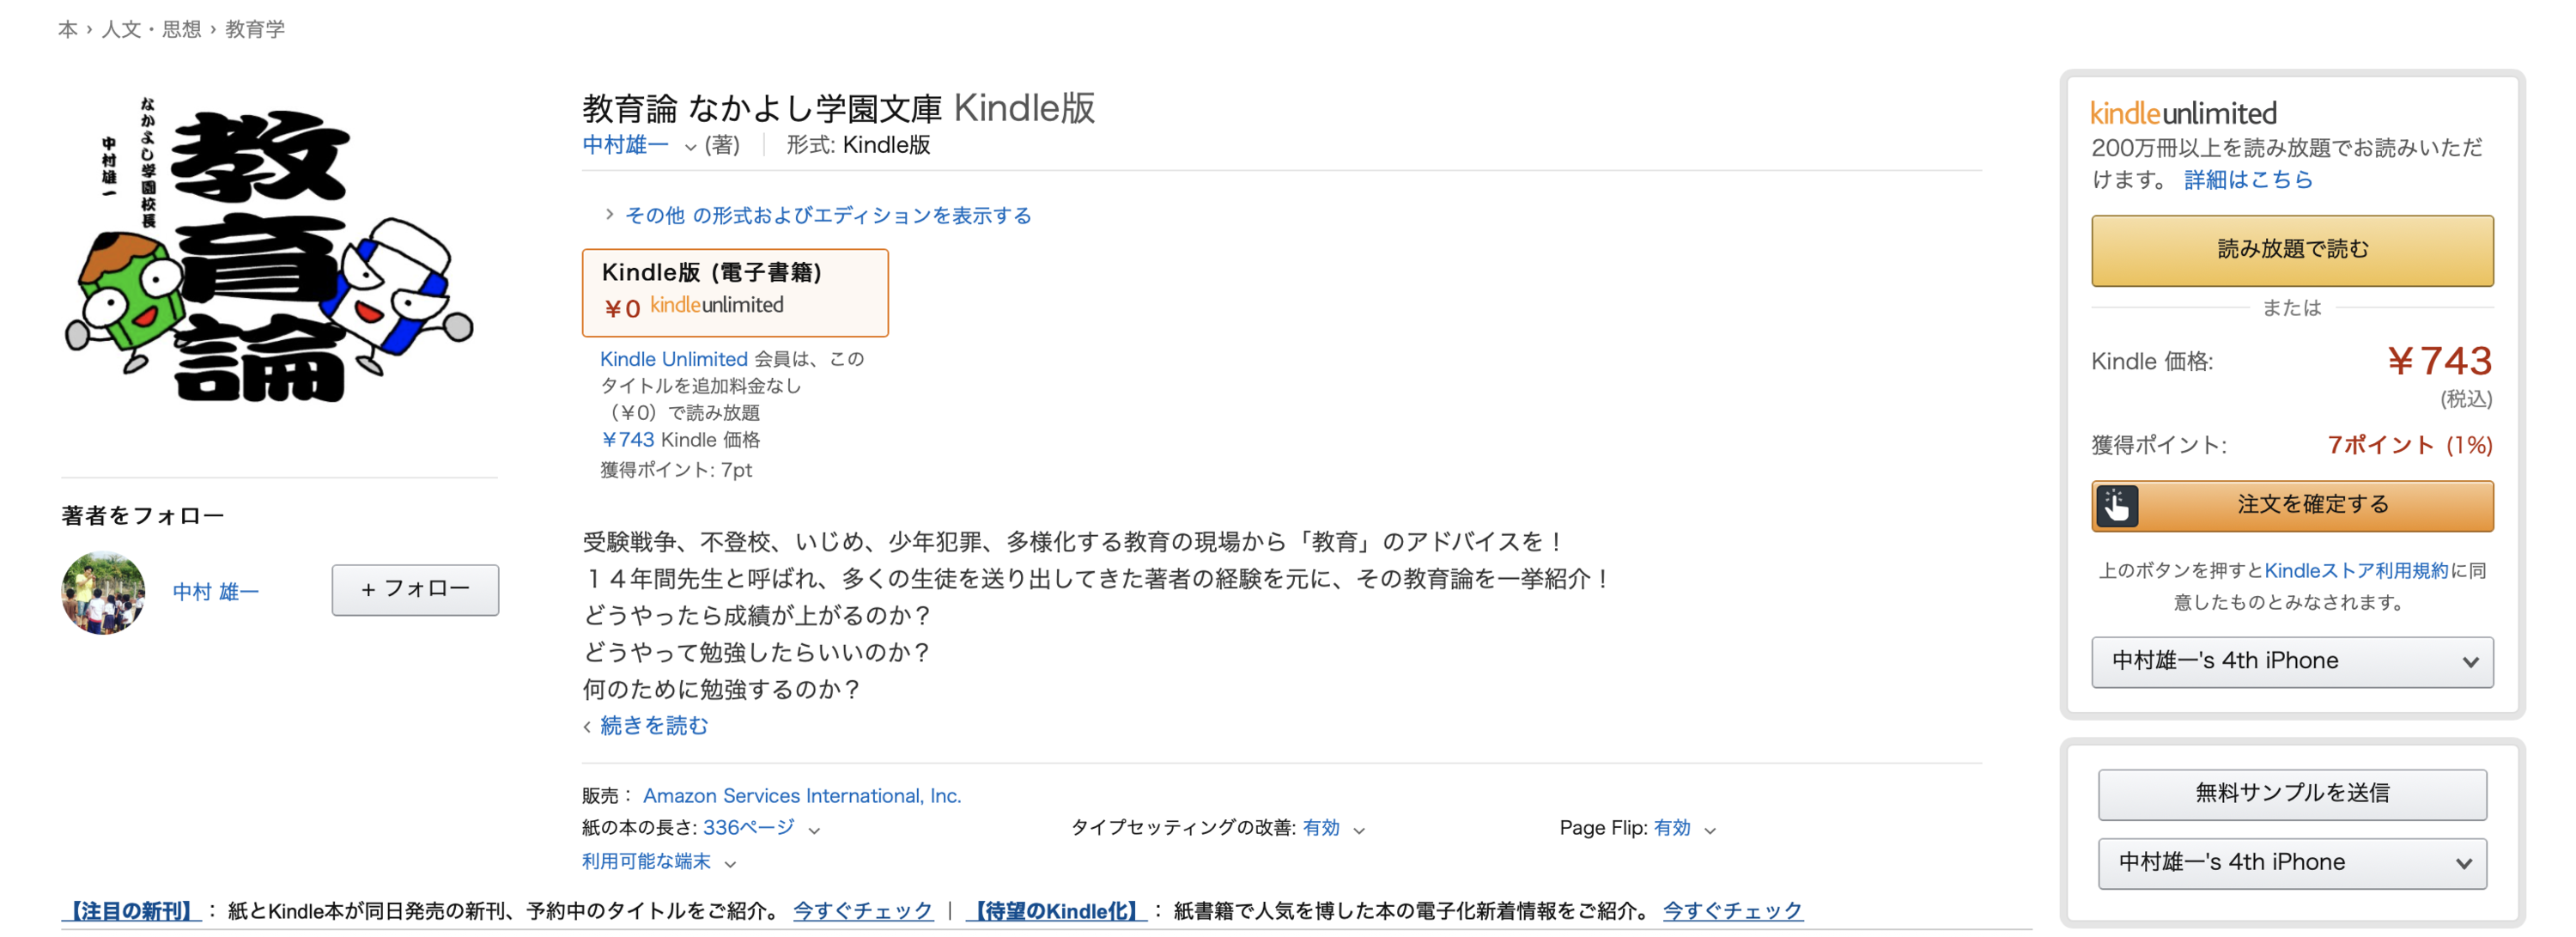Open the delivery device dropdown under order button
Viewport: 2576px width, 937px height.
pos(2291,661)
